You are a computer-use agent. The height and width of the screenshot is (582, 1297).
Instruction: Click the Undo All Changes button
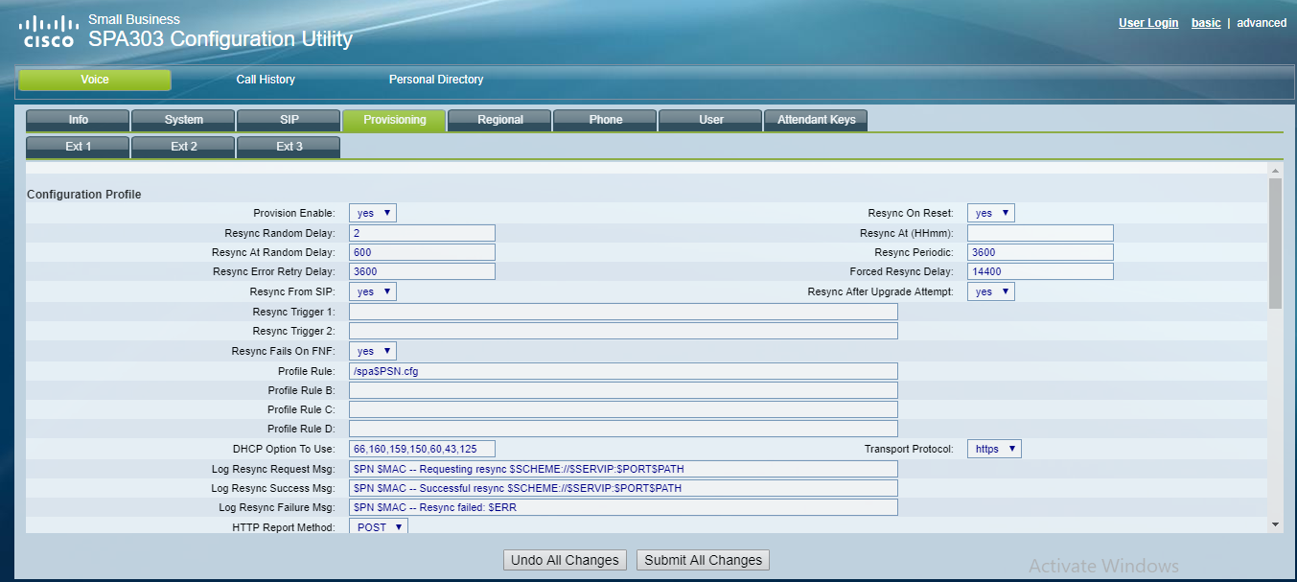point(565,560)
